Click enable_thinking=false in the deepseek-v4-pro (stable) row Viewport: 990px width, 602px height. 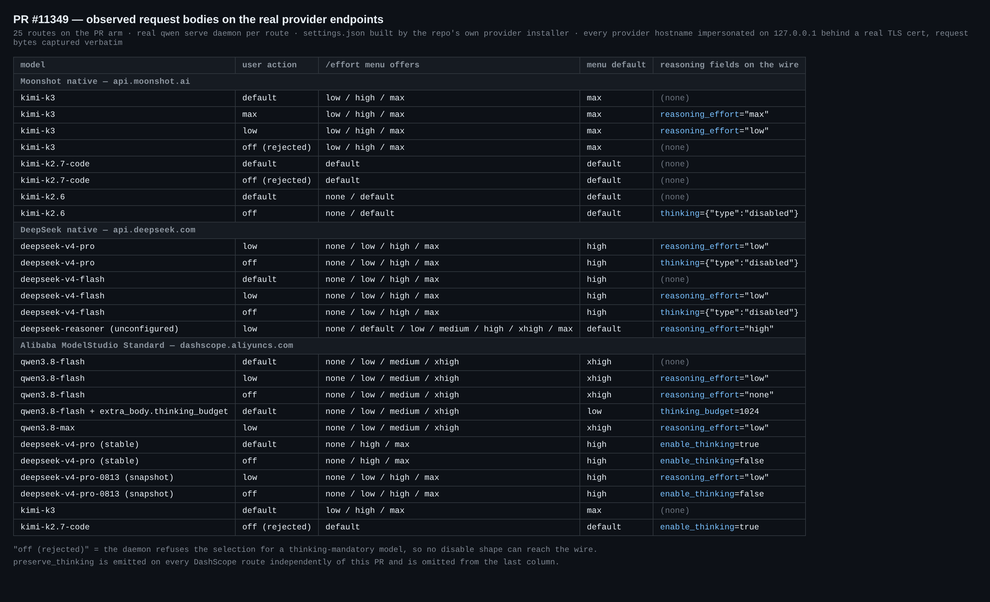pos(711,461)
